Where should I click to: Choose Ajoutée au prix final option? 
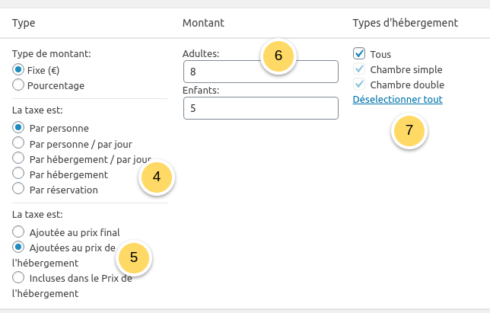coord(19,231)
